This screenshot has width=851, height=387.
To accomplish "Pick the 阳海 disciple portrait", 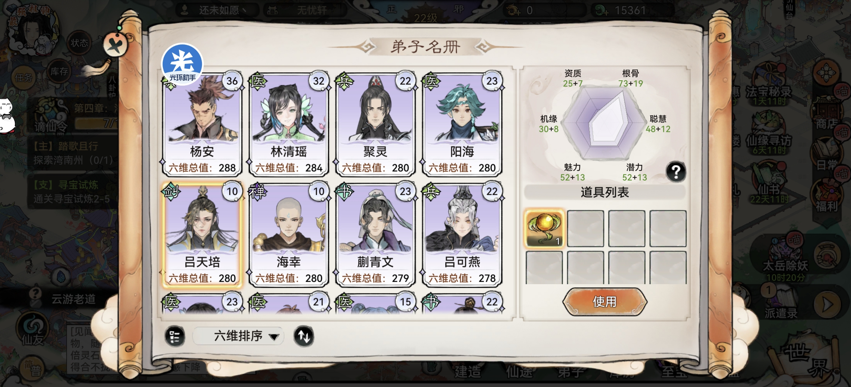I will click(x=462, y=124).
